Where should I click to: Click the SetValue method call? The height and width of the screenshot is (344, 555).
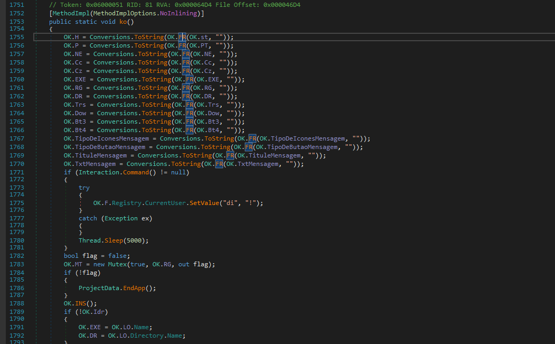coord(204,203)
